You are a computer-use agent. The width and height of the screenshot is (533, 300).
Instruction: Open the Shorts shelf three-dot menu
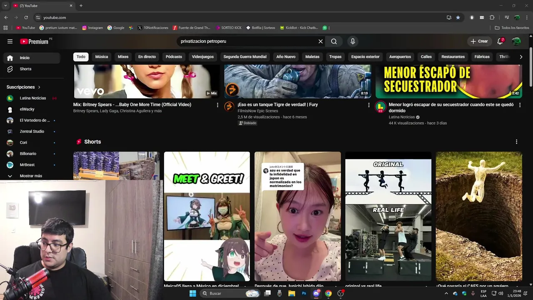point(516,142)
